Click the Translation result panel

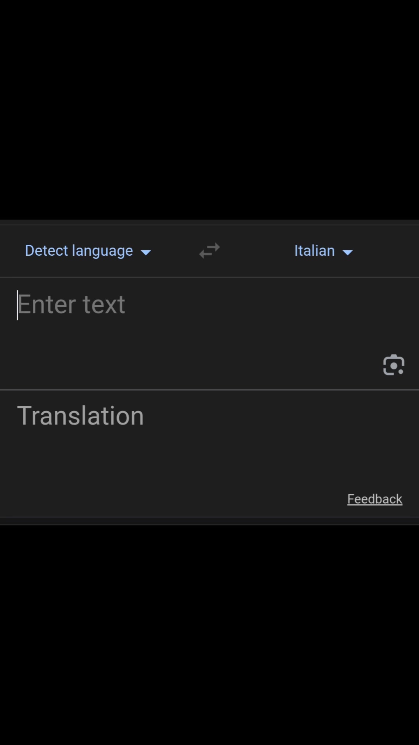pyautogui.click(x=209, y=454)
